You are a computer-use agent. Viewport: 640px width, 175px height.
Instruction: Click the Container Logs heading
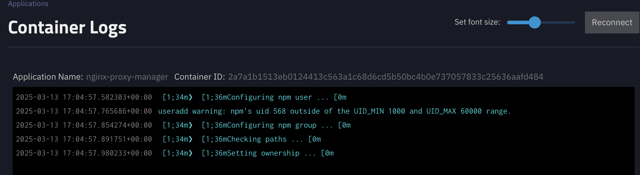[x=67, y=28]
